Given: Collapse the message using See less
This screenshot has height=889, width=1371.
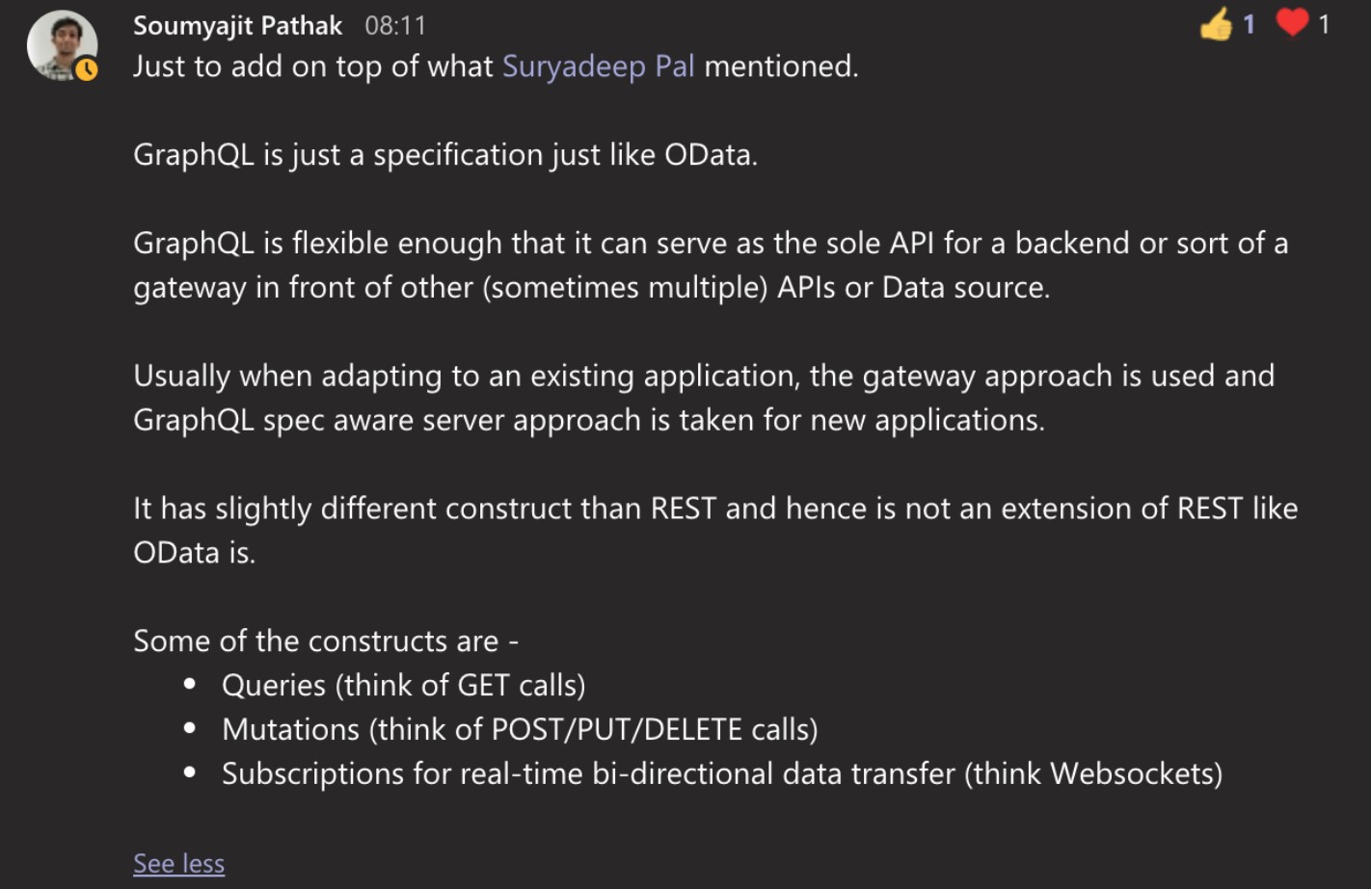Looking at the screenshot, I should [x=178, y=863].
